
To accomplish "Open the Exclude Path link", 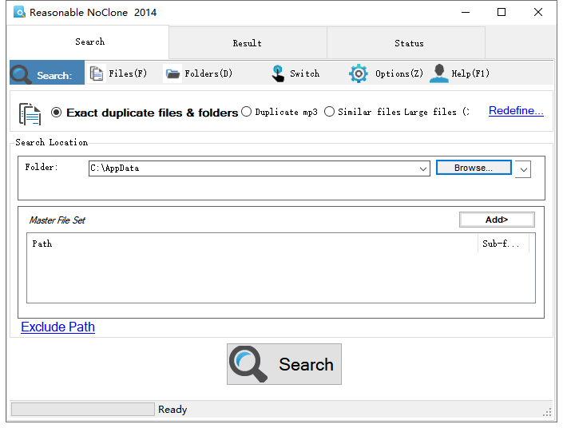I will pyautogui.click(x=57, y=327).
